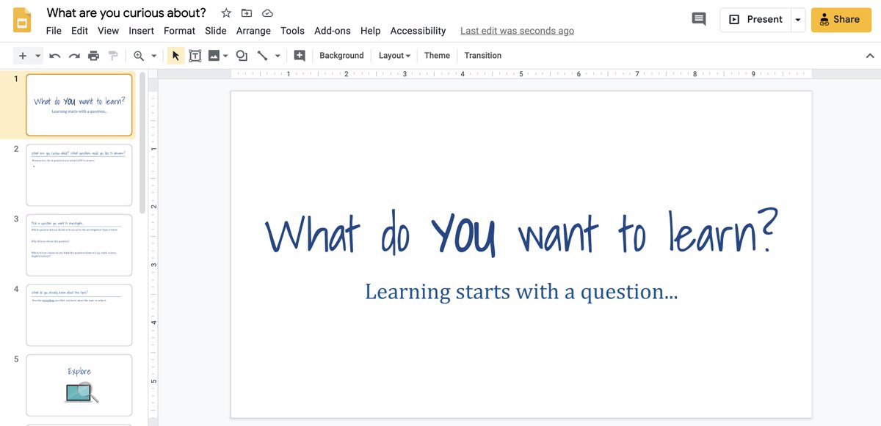Open the File menu
Screen dimensions: 881x426
click(54, 31)
